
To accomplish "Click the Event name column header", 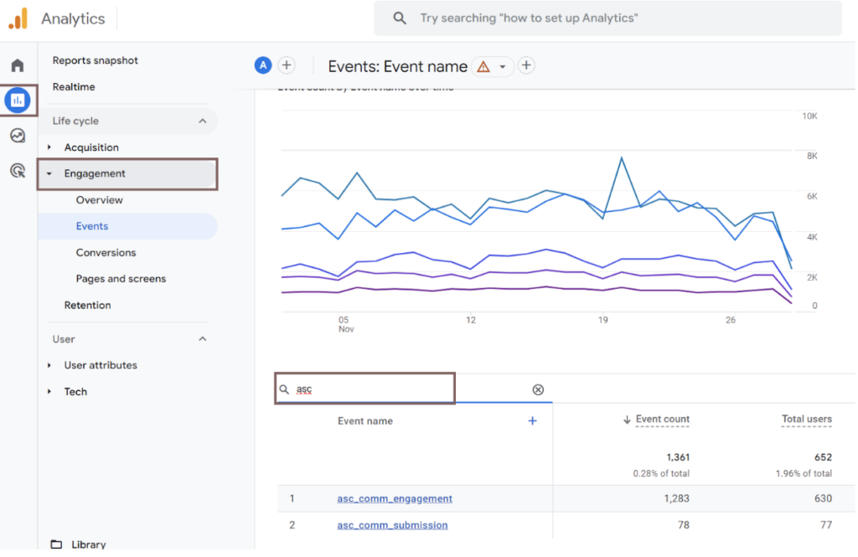I will [365, 420].
